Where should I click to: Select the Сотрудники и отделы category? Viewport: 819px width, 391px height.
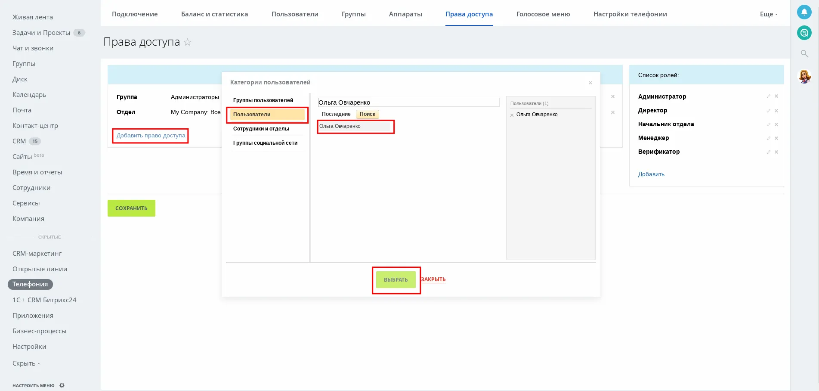coord(261,129)
